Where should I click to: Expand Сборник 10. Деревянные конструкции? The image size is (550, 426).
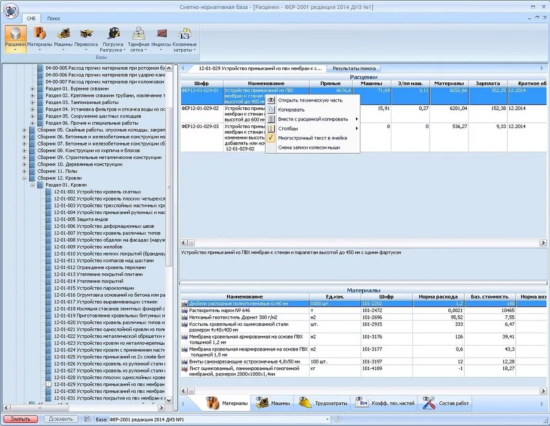point(24,164)
